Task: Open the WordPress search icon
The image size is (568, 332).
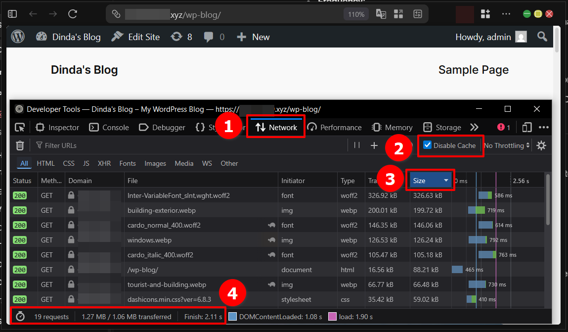Action: [542, 37]
